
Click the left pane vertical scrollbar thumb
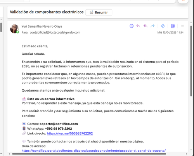[x=1, y=27]
